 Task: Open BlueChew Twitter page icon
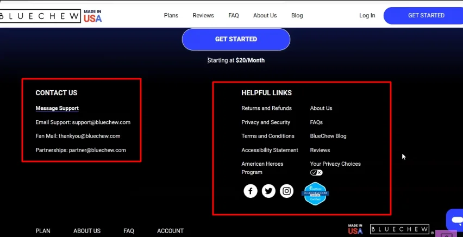point(268,191)
